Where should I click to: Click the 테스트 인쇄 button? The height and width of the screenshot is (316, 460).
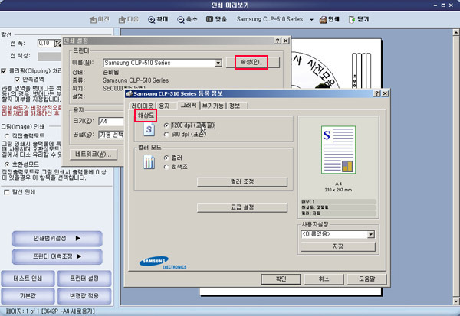[28, 279]
